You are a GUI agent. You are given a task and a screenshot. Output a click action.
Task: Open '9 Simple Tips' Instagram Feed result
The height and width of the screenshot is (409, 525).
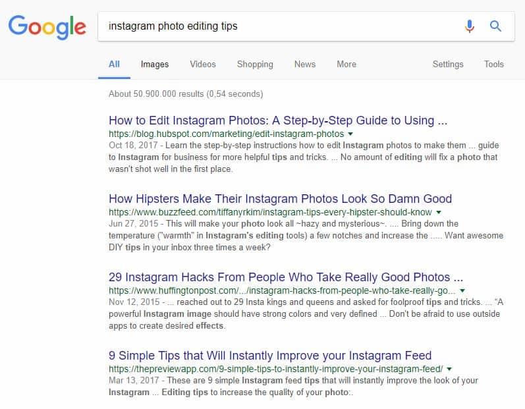coord(270,356)
